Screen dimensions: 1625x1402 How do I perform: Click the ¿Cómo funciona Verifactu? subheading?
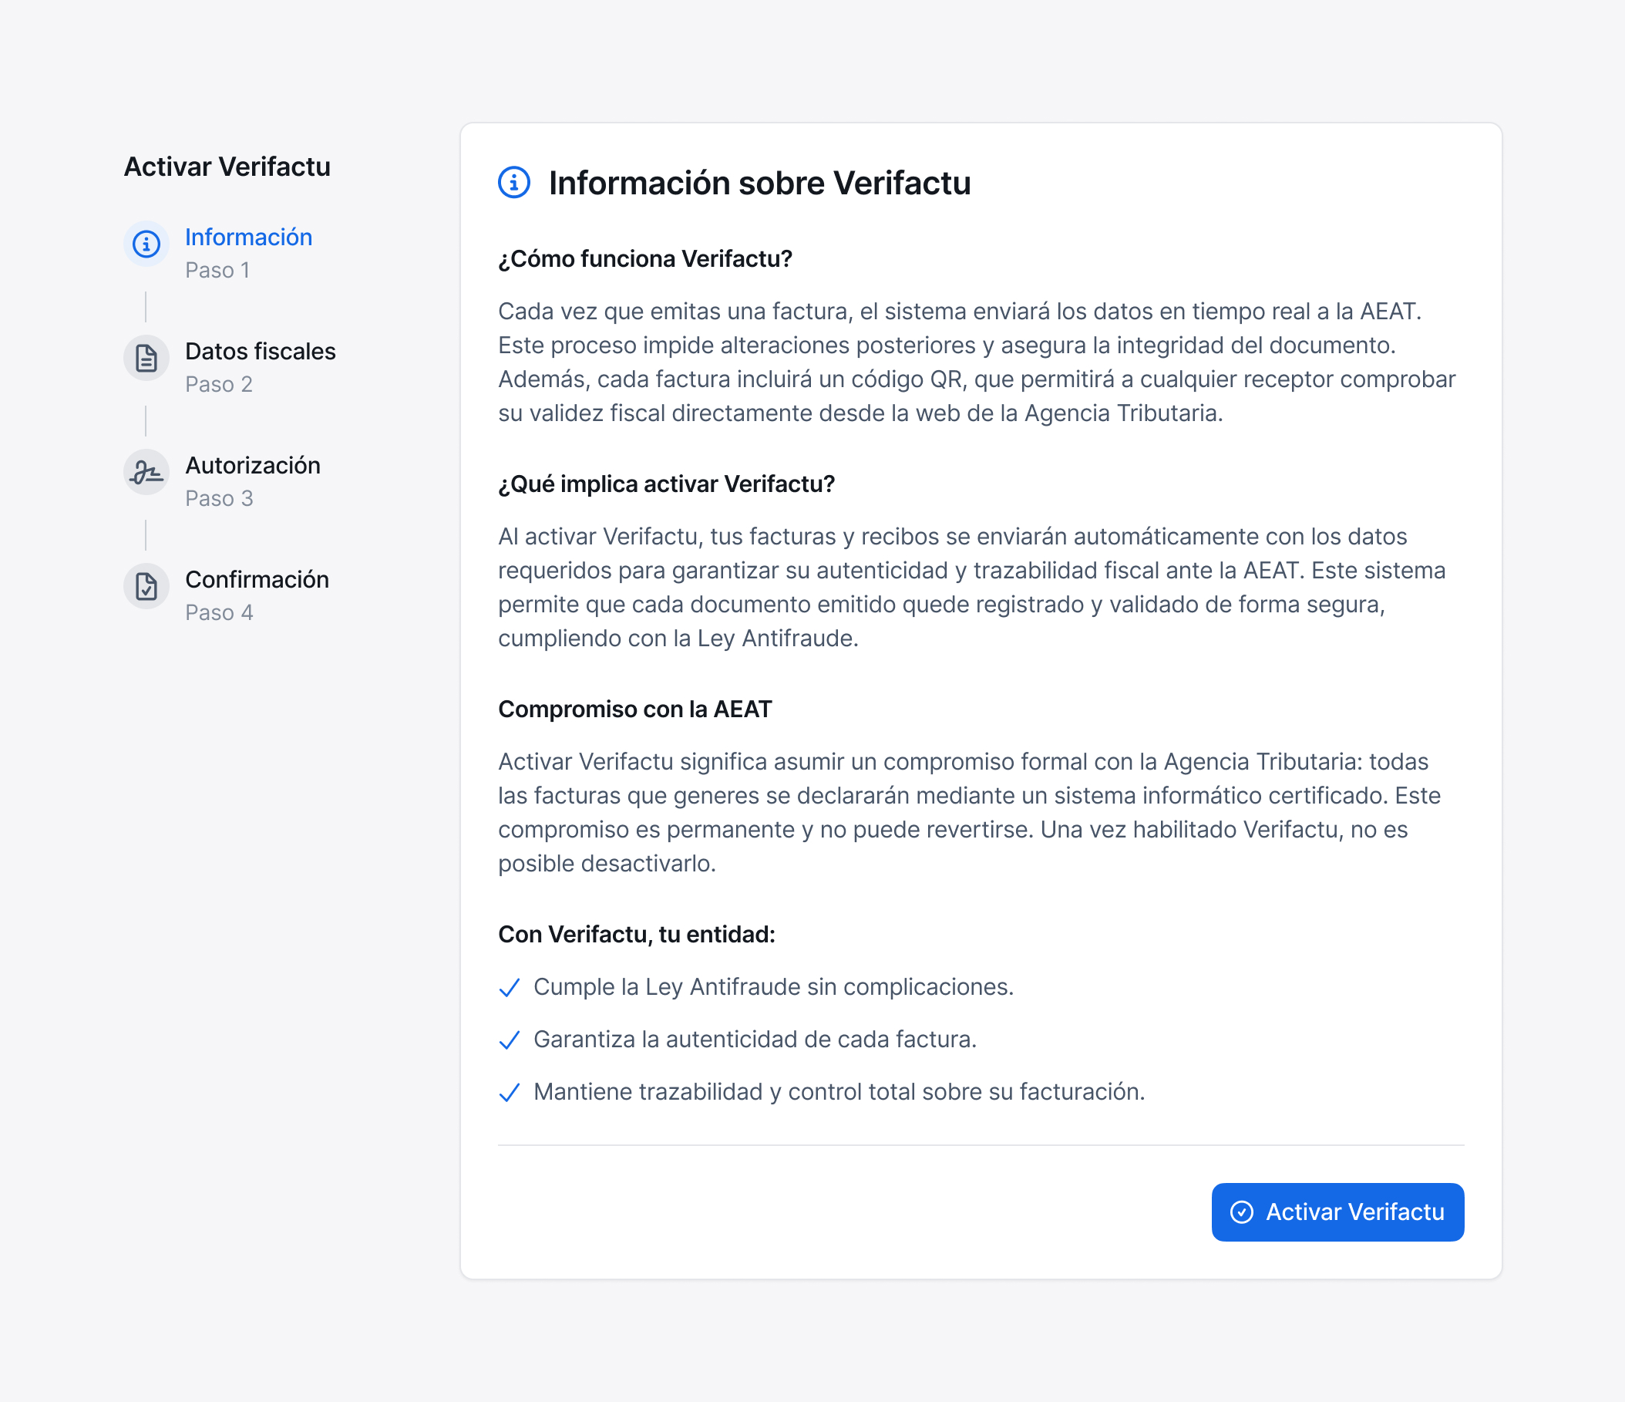644,259
